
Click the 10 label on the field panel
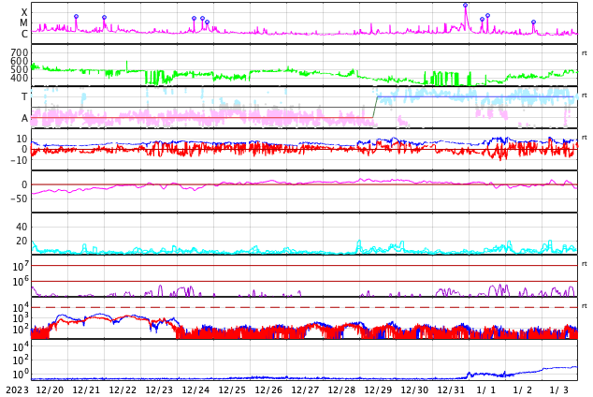coord(22,139)
